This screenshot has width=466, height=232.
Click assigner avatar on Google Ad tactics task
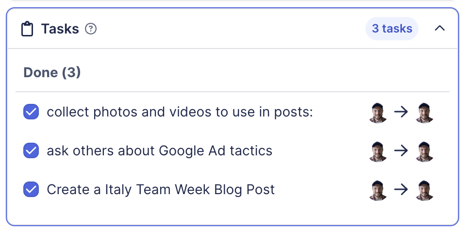378,151
